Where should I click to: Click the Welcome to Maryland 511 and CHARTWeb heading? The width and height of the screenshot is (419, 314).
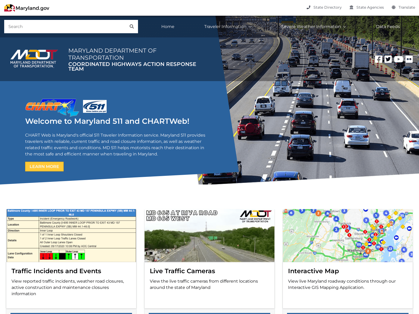(107, 121)
